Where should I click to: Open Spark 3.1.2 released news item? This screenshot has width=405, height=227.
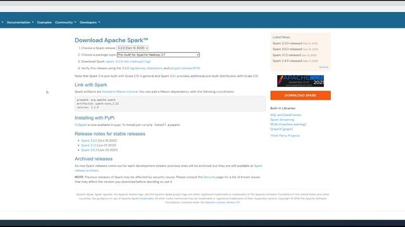287,55
